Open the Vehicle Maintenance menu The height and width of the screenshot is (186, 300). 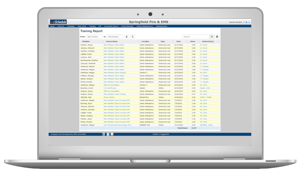point(145,26)
